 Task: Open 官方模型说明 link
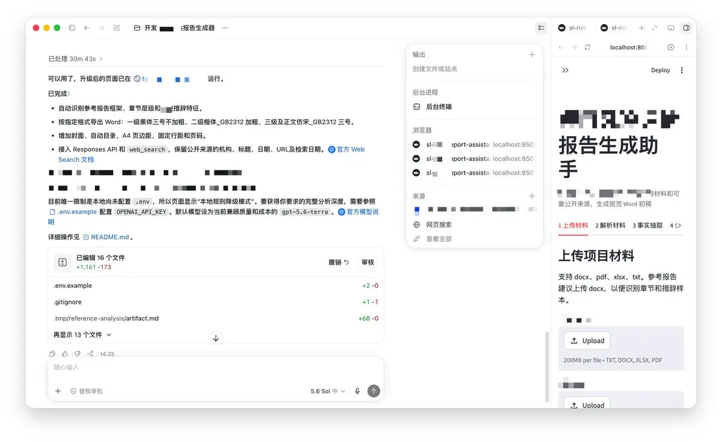click(358, 212)
